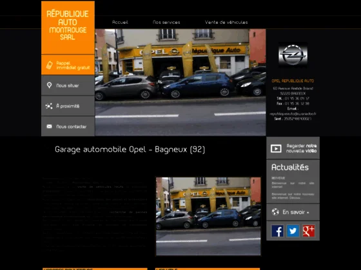Click the envelope icon beside Nous contacter

pos(49,127)
